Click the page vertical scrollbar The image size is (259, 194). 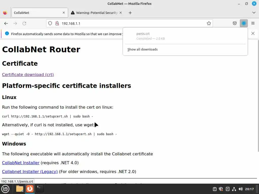(x=258, y=96)
